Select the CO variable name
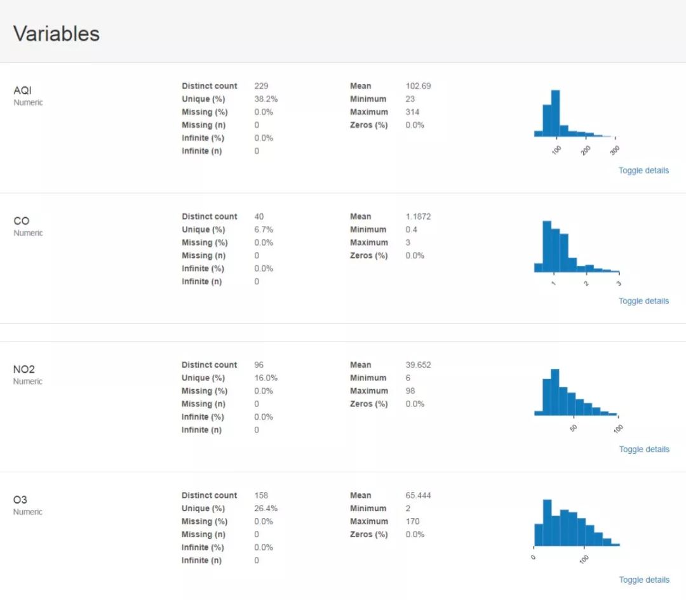Image resolution: width=686 pixels, height=600 pixels. (21, 221)
